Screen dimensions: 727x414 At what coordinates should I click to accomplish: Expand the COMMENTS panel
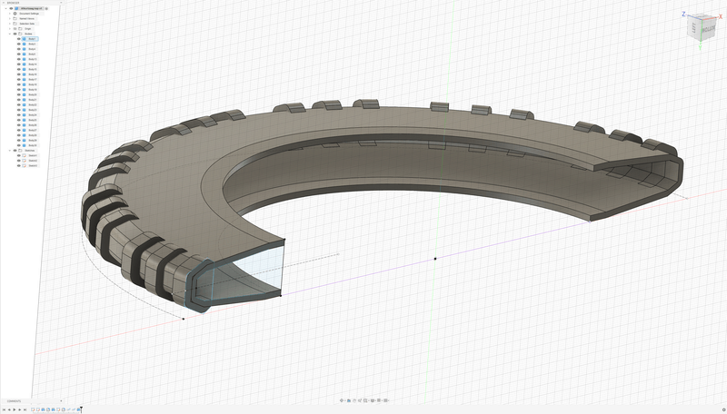pyautogui.click(x=61, y=401)
